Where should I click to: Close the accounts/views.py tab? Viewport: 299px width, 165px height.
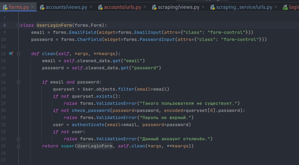tap(91, 7)
